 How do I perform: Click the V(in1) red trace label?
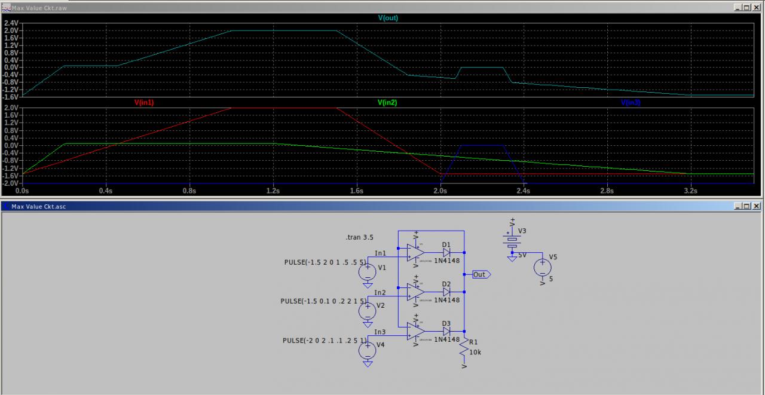point(144,103)
